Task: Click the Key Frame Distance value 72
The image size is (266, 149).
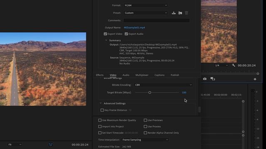Action: [130, 110]
